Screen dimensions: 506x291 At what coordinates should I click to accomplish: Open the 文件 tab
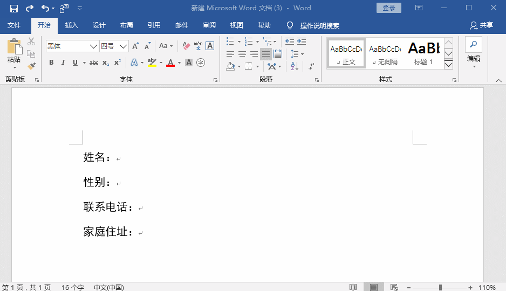point(14,25)
